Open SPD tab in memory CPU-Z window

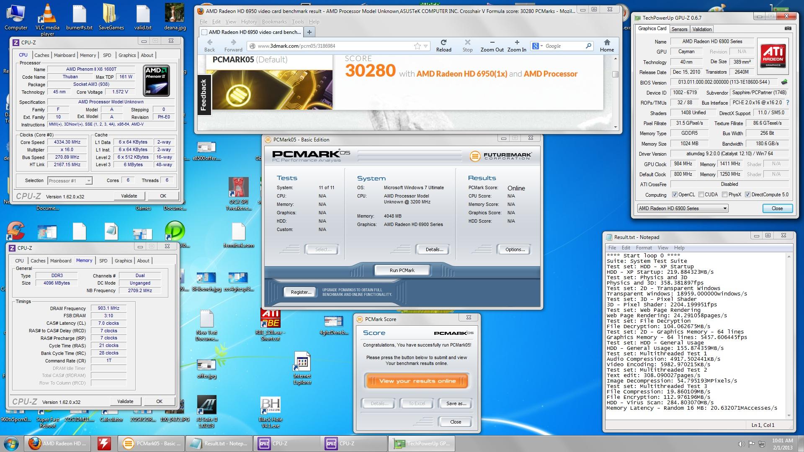(x=103, y=261)
